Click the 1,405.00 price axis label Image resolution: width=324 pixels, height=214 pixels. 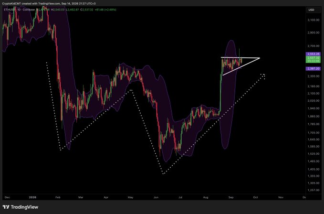coord(314,169)
